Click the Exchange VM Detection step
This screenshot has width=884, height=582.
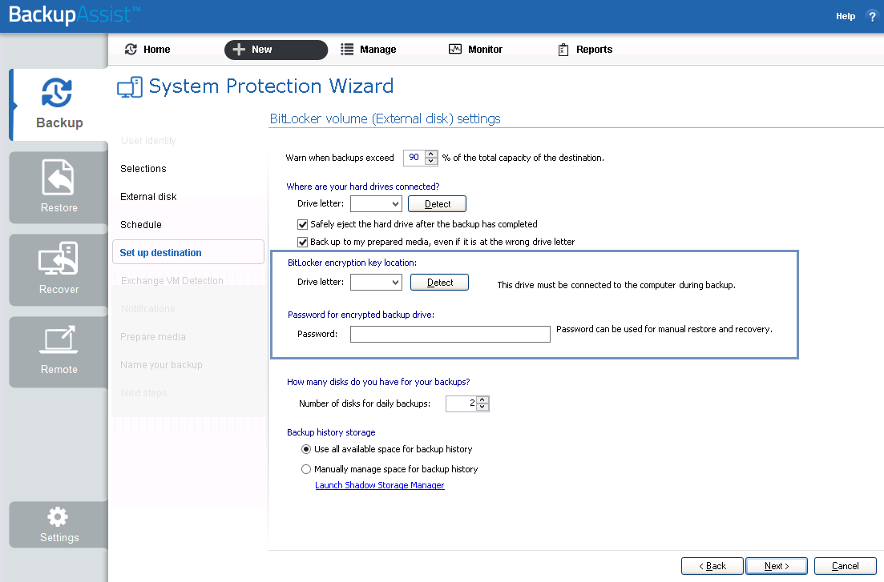tap(172, 280)
